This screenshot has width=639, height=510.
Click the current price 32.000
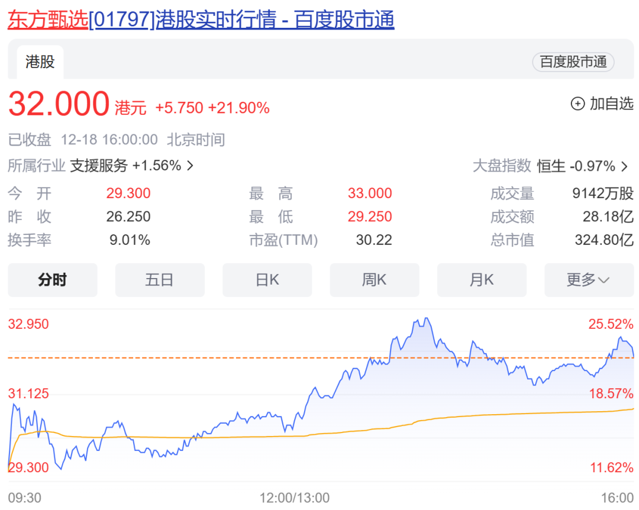point(59,104)
